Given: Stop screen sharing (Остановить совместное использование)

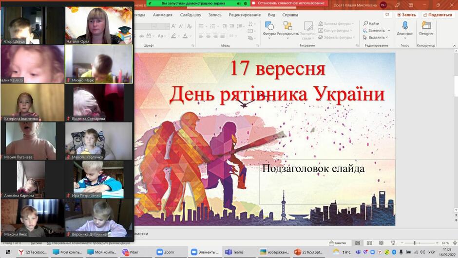Looking at the screenshot, I should [288, 3].
